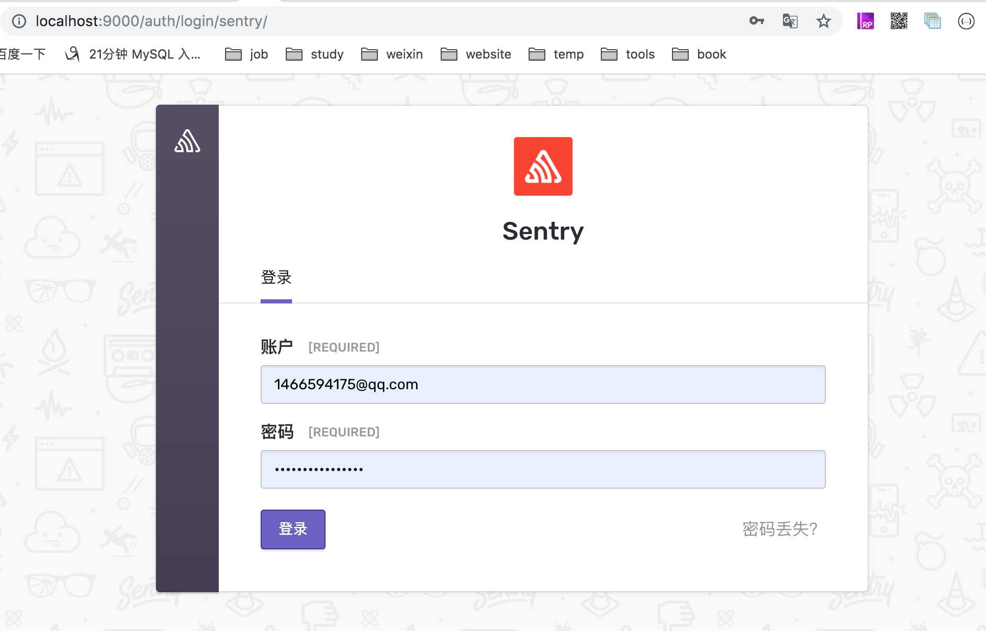Click the QR code extension icon

click(899, 21)
